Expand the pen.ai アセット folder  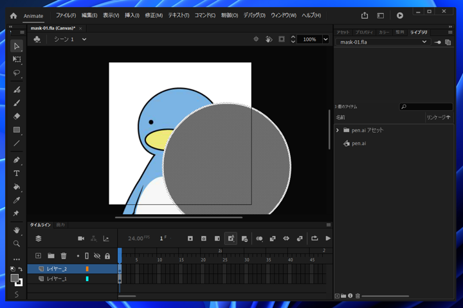[x=338, y=130]
